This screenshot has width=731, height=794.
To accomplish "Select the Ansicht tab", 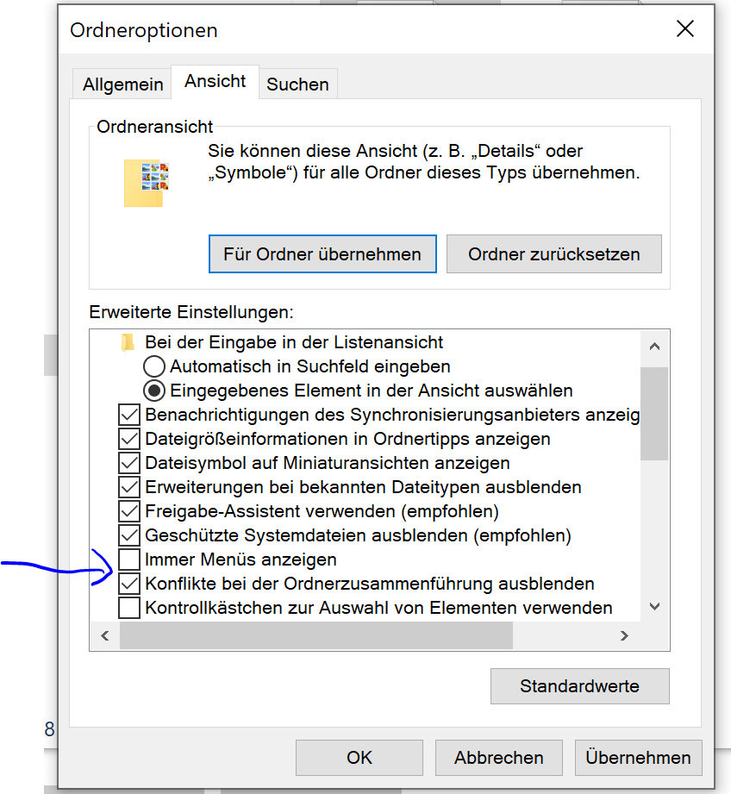I will [216, 81].
